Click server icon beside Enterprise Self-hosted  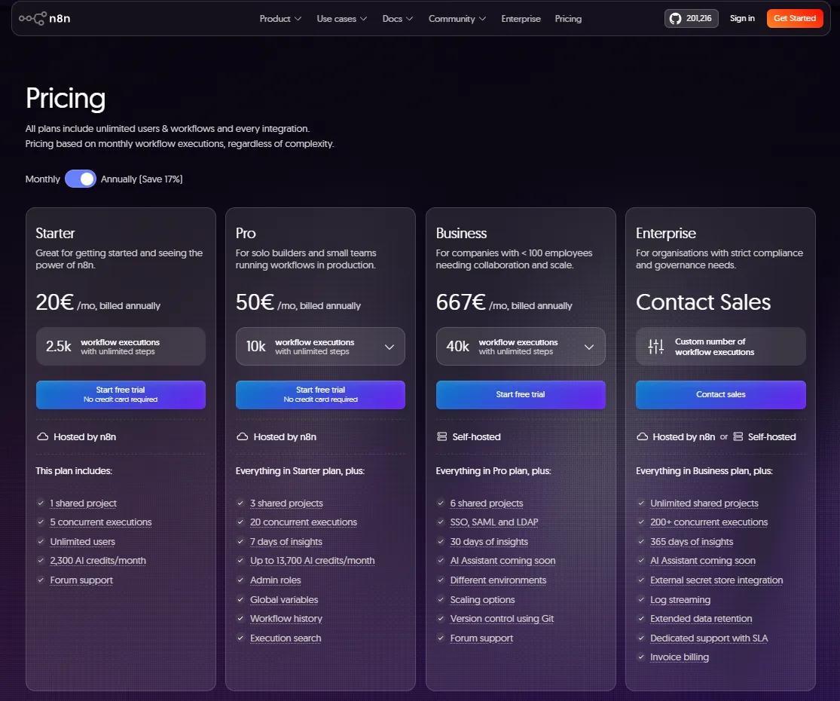[738, 436]
